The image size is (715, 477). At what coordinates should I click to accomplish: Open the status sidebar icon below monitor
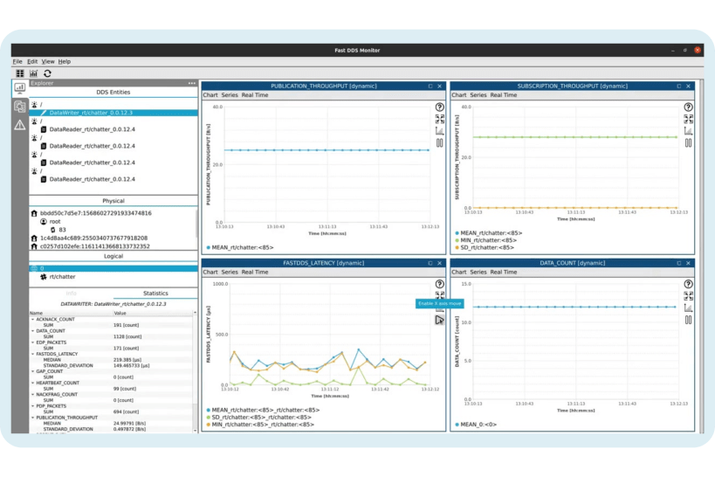pos(19,107)
